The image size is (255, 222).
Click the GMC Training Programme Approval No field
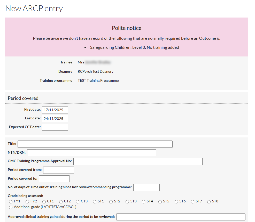[x=138, y=161]
